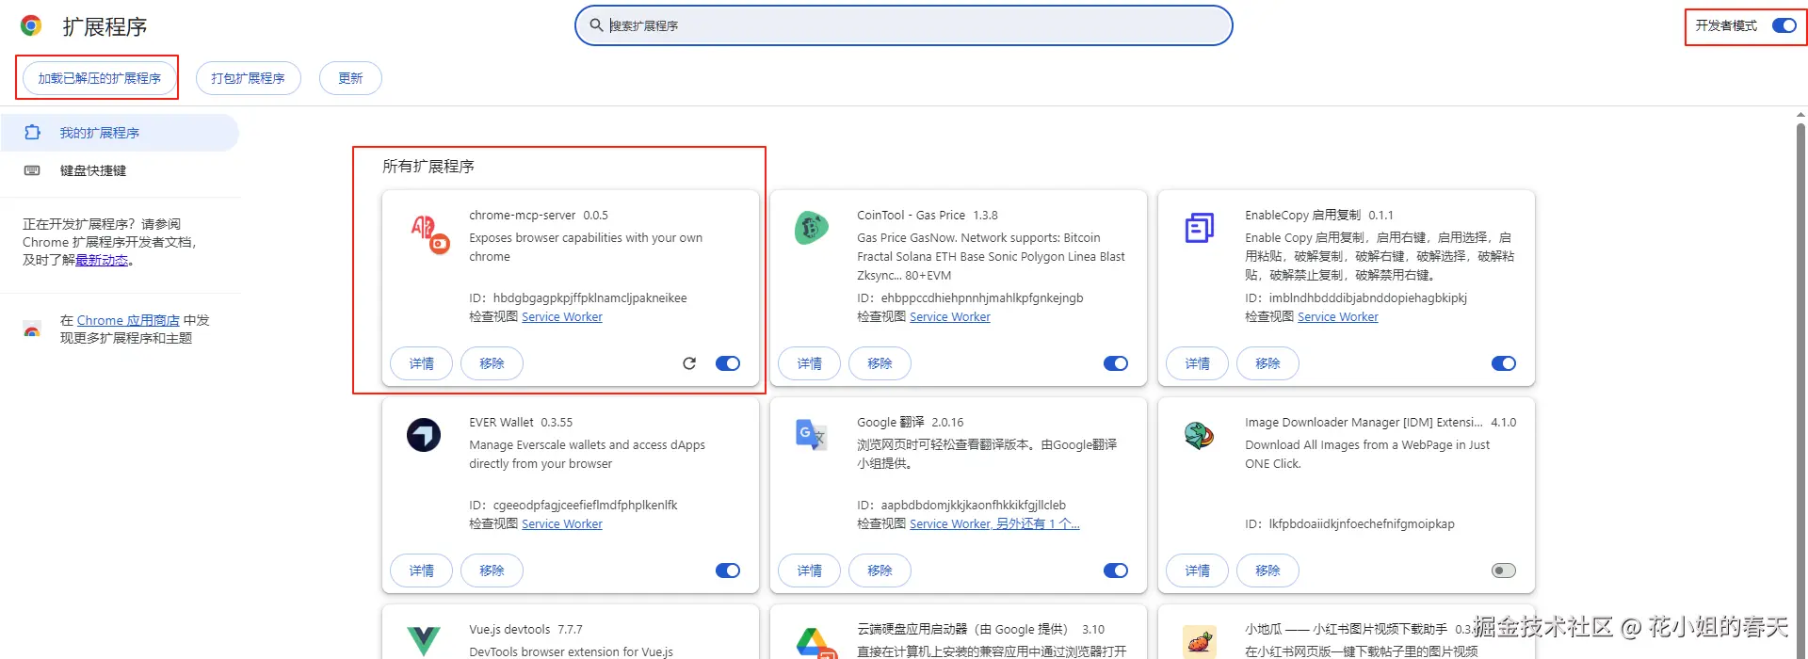Screen dimensions: 1808x659
Task: Click the CoinTool Gas Price extension icon
Action: click(812, 228)
